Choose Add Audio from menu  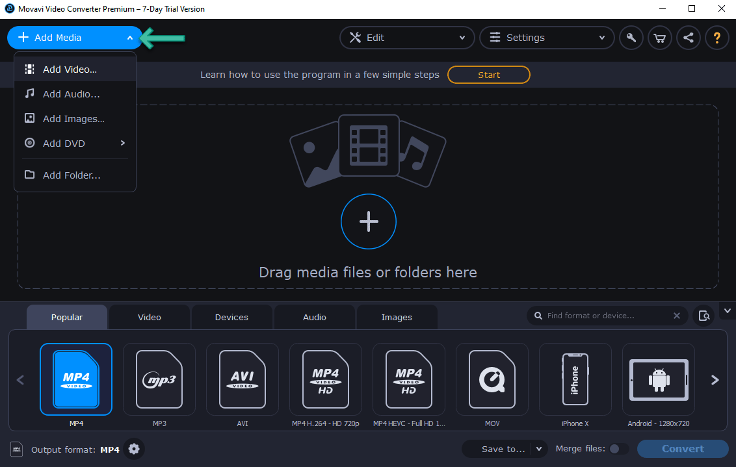[75, 94]
